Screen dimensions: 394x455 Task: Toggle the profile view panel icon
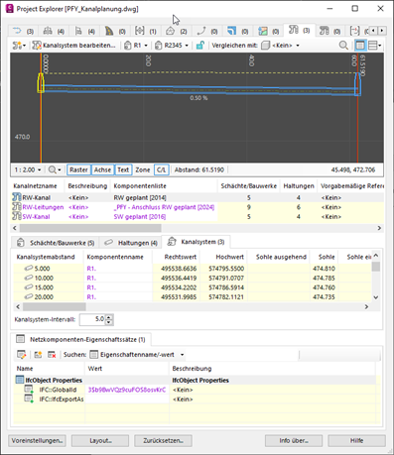pyautogui.click(x=360, y=46)
